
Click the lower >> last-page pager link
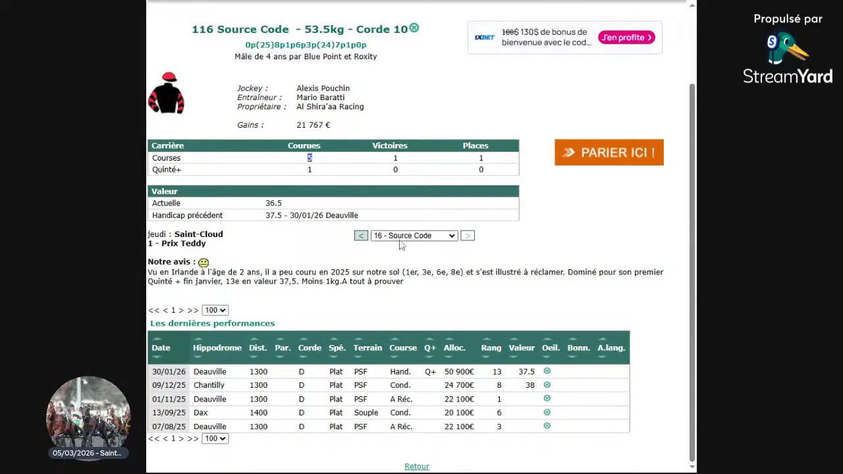pyautogui.click(x=192, y=438)
